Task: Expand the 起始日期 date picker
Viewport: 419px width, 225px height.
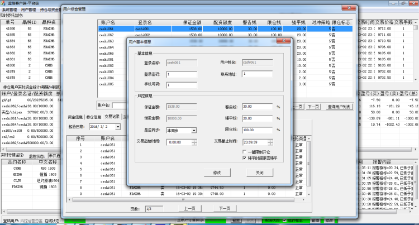Action: tap(117, 127)
